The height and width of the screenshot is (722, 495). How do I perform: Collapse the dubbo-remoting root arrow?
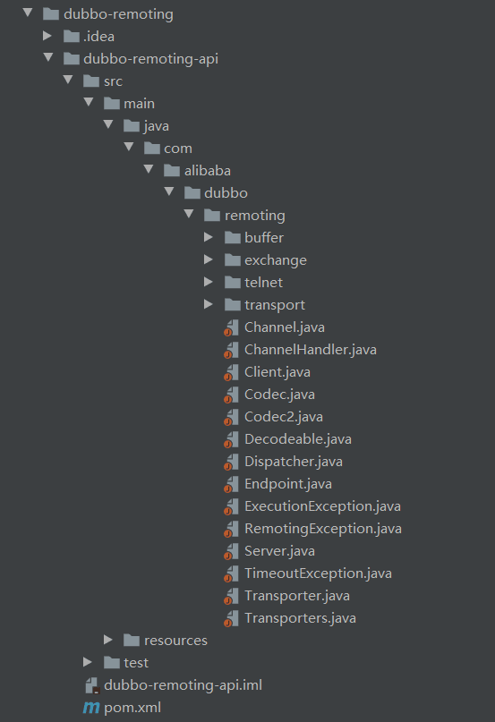coord(28,13)
